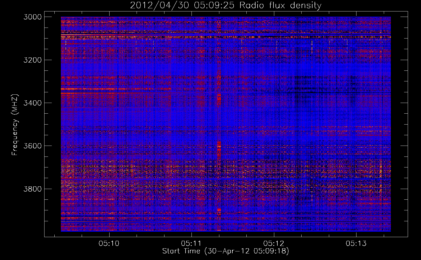
Task: Click the 3400 frequency tick label
Action: click(33, 103)
